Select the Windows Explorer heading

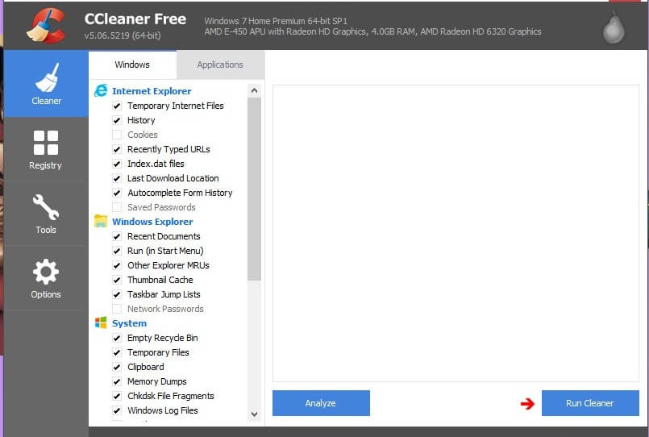point(152,222)
